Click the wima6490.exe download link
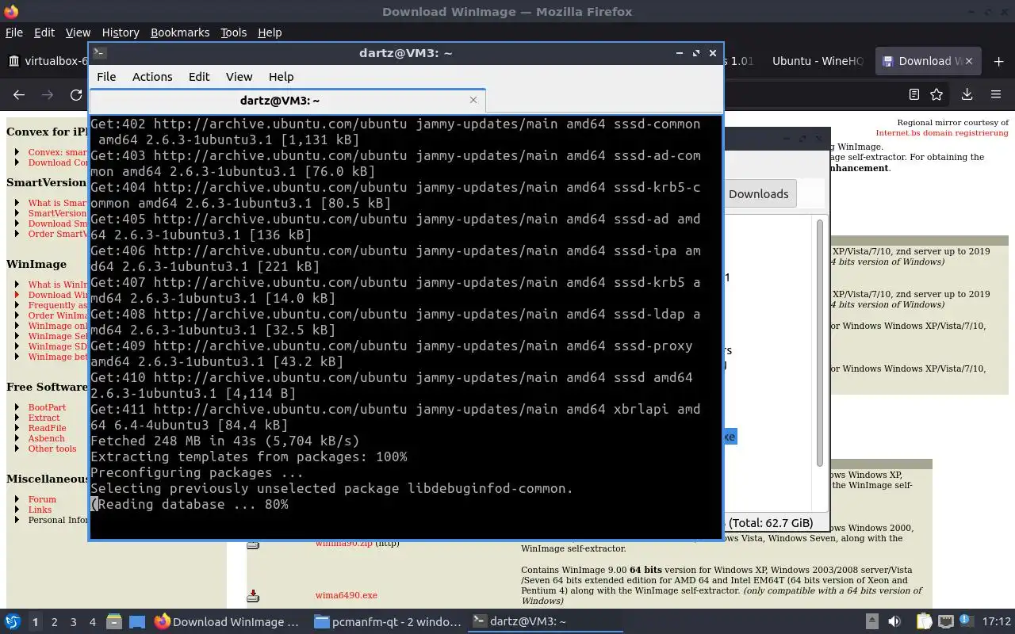Screen dimensions: 1015x634 click(x=346, y=595)
